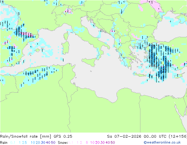
Task: Select the snow legend value 10
Action: (x=92, y=143)
